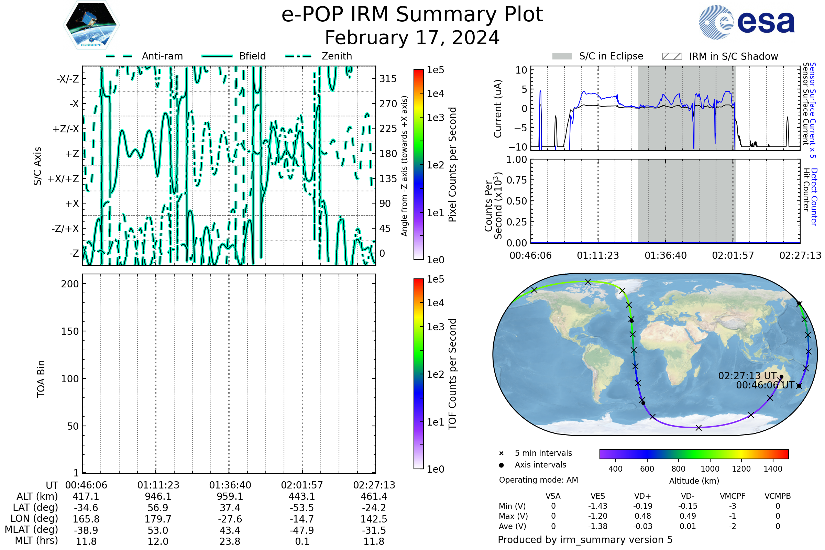Viewport: 825px width, 550px height.
Task: Click the Anti-ram dashed line legend sample
Action: click(x=119, y=56)
